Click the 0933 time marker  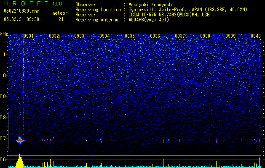79,36
